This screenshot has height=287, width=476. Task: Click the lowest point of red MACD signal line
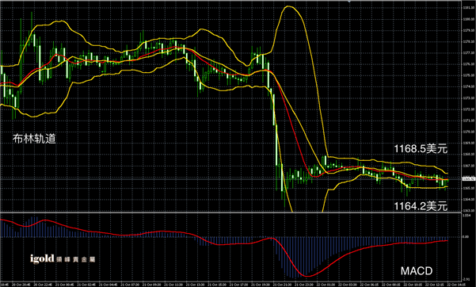[x=307, y=276]
